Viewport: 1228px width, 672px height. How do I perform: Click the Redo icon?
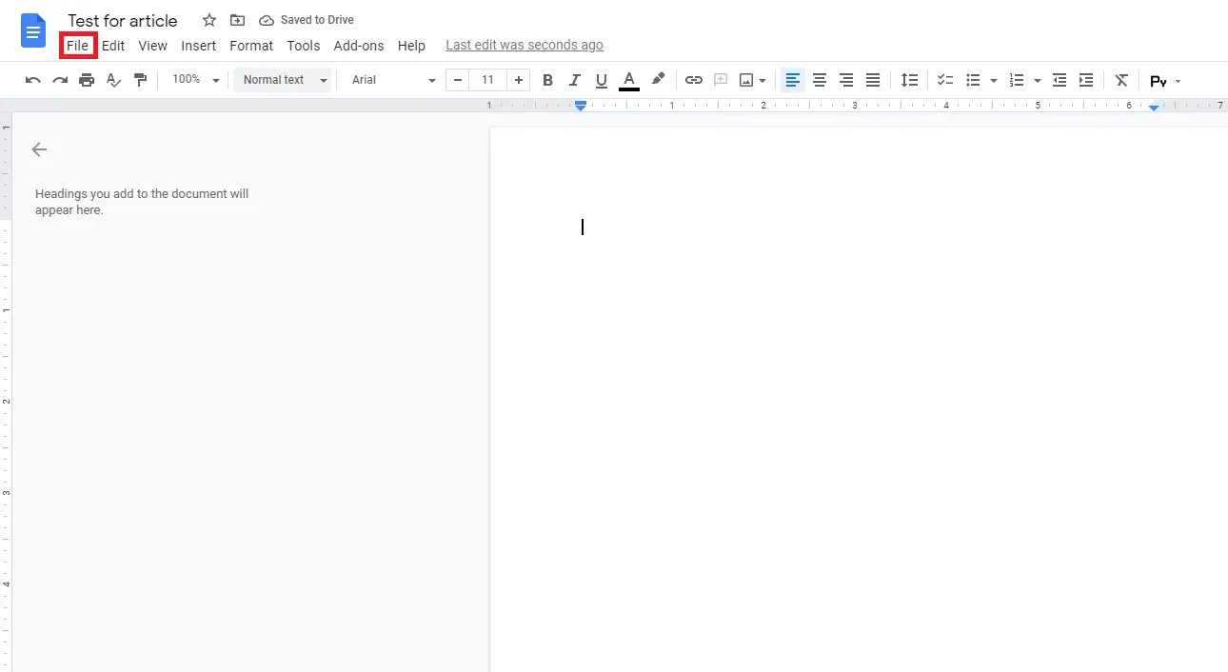click(x=59, y=80)
